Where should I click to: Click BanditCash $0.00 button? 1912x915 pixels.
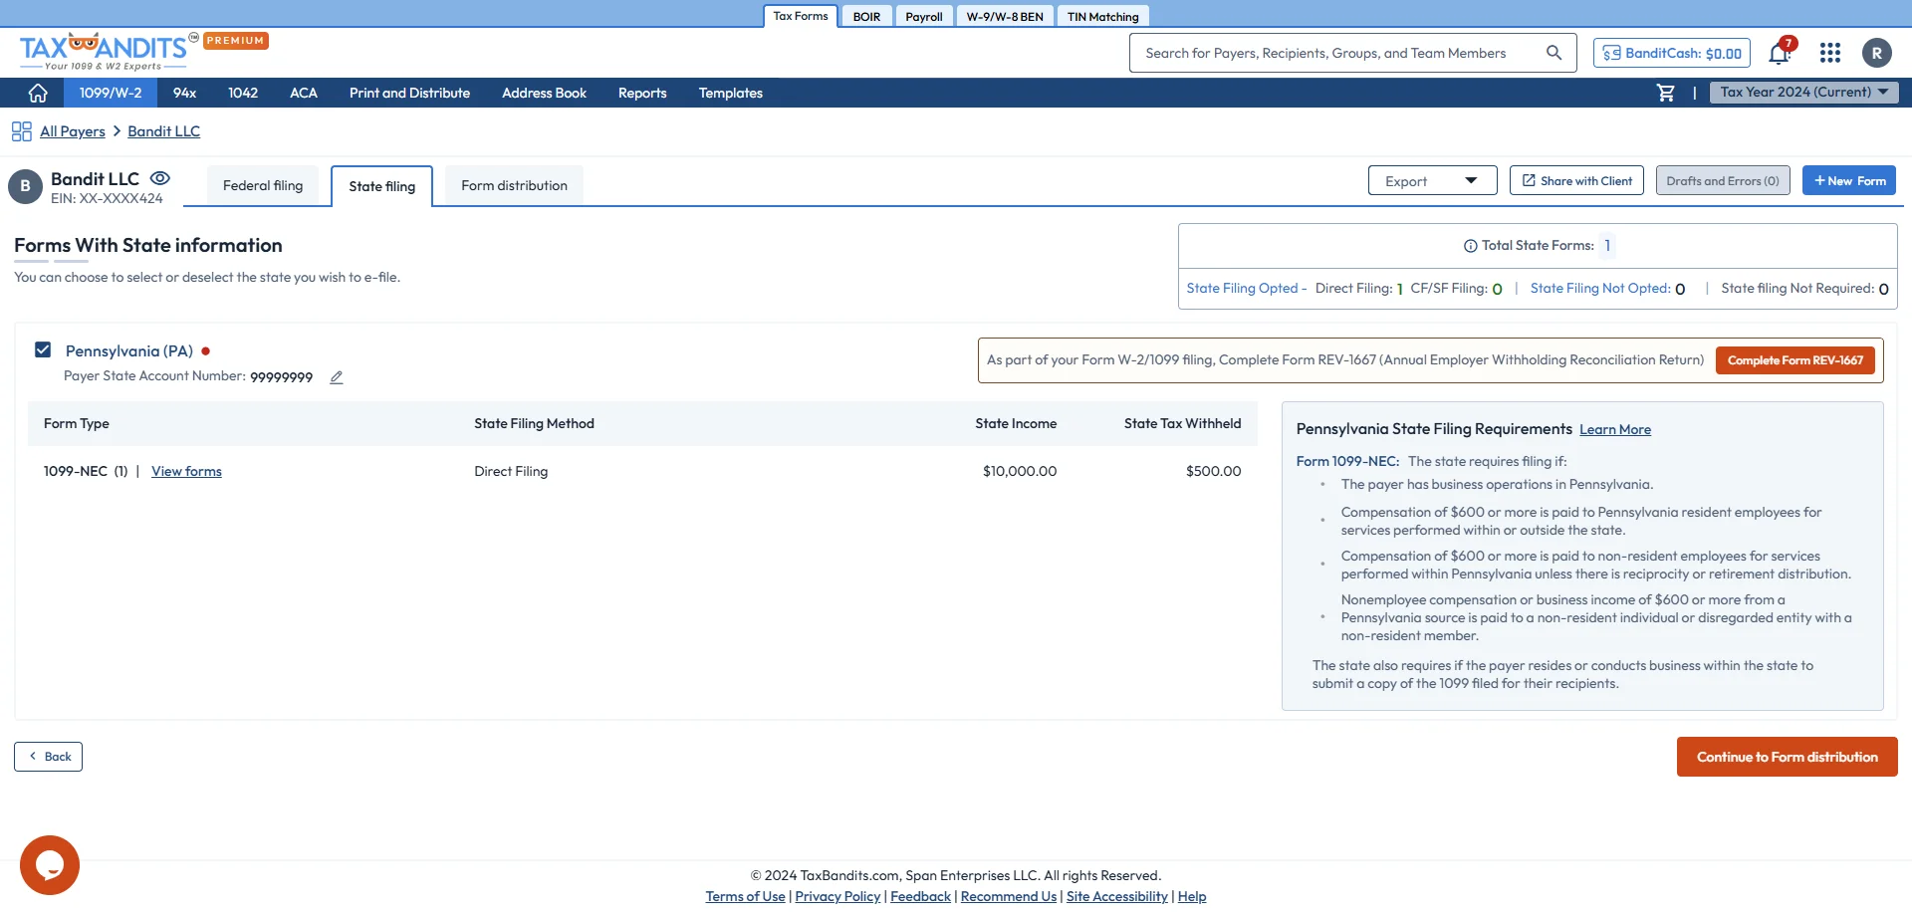coord(1672,53)
